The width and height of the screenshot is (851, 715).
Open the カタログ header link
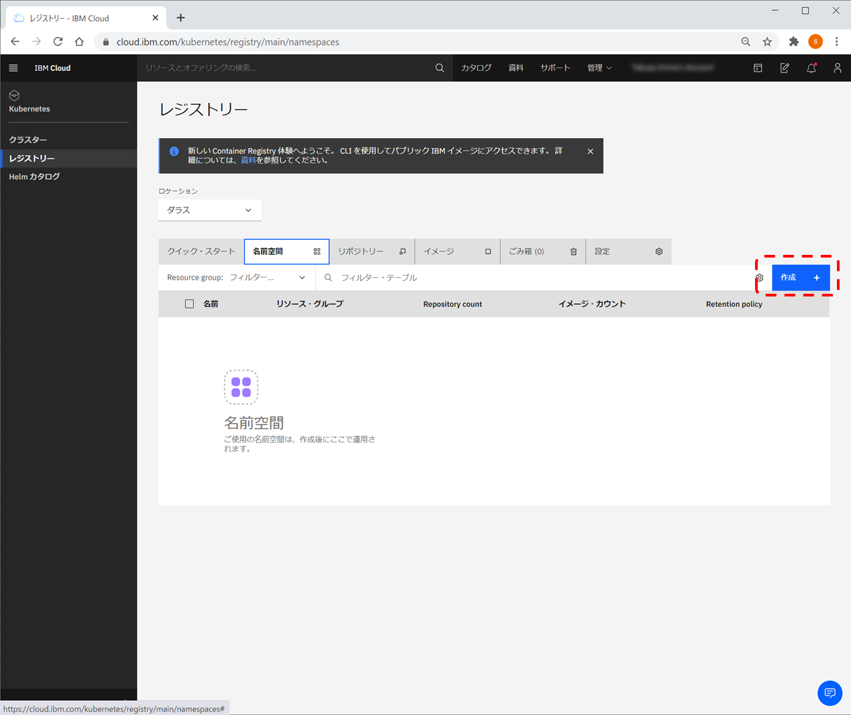477,68
